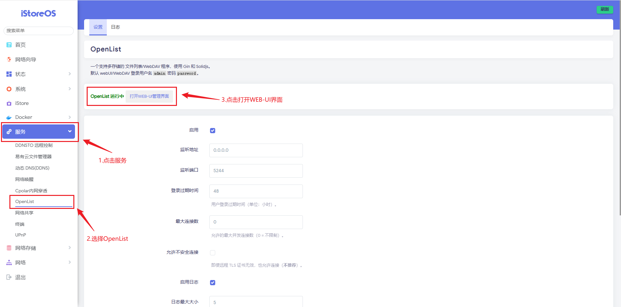The width and height of the screenshot is (621, 307).
Task: Click the 登录过期时间 input field
Action: tap(256, 191)
